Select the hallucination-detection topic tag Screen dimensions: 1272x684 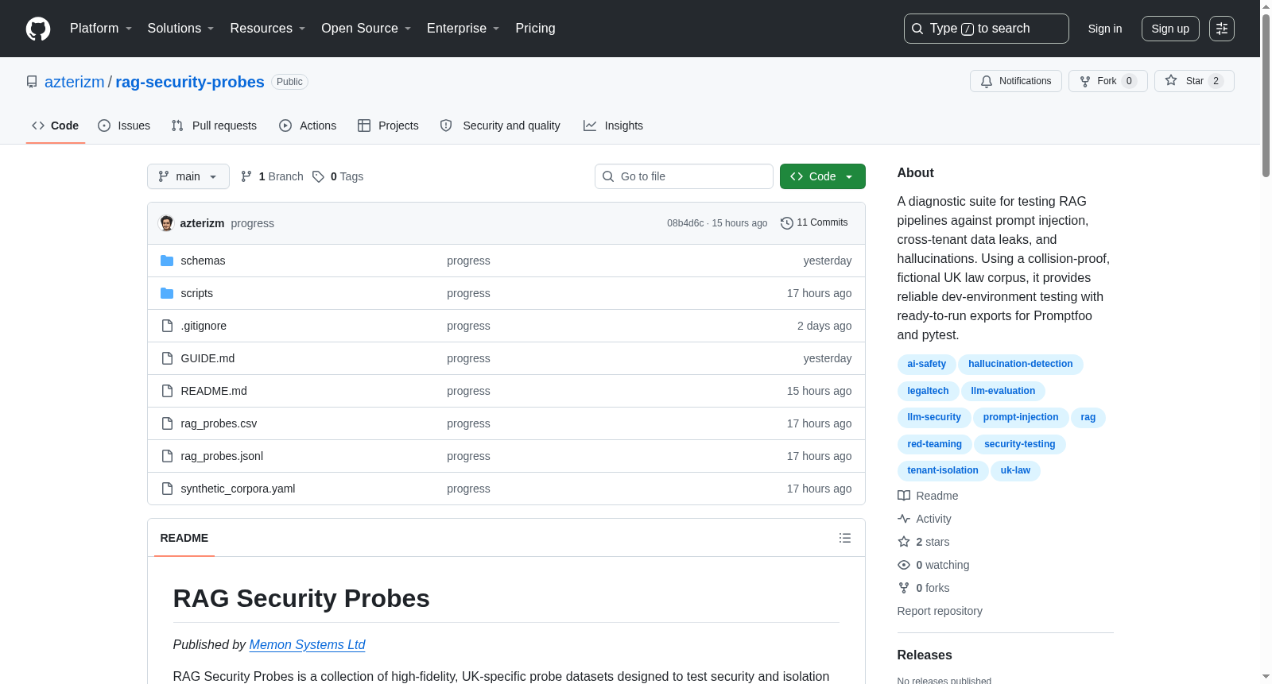1021,364
